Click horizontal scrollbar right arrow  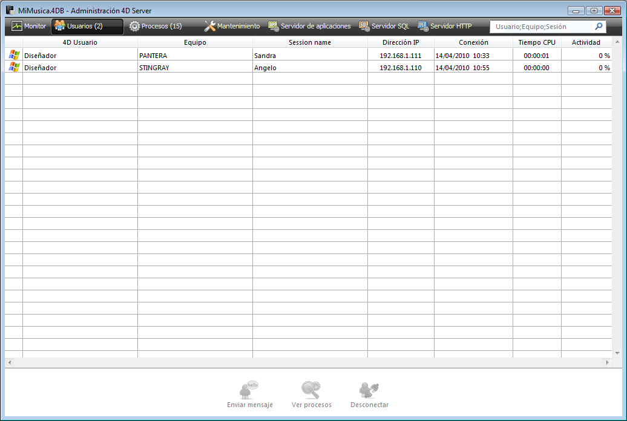[x=608, y=362]
